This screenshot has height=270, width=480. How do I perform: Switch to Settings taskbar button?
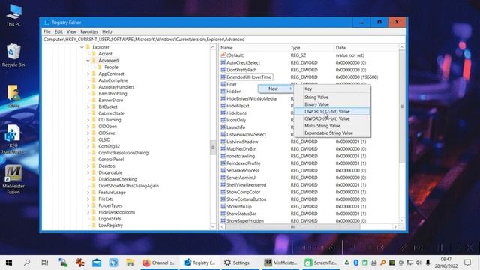click(237, 262)
